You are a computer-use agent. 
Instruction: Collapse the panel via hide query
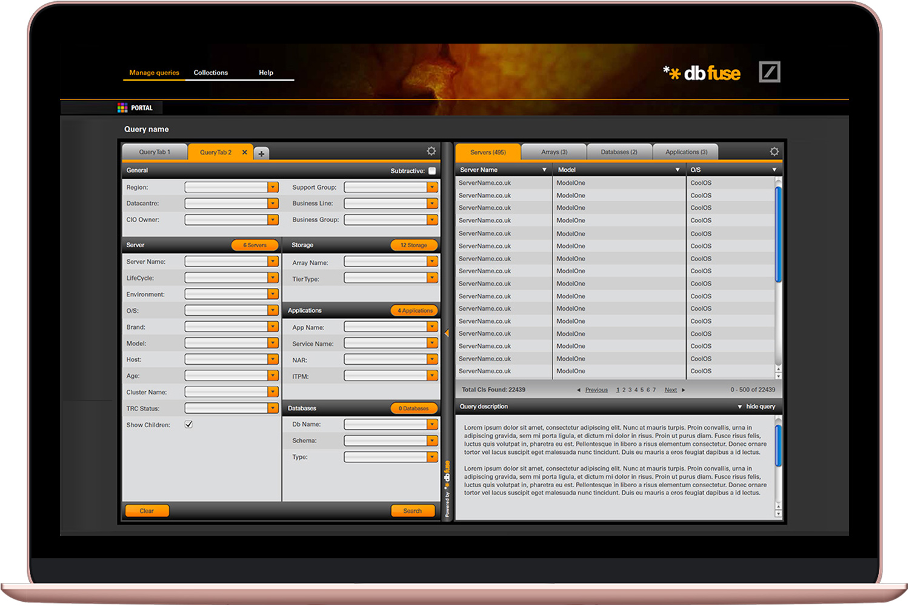point(756,407)
